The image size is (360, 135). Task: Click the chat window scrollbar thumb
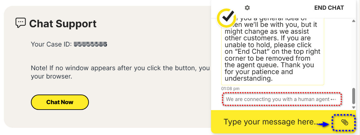pyautogui.click(x=354, y=96)
